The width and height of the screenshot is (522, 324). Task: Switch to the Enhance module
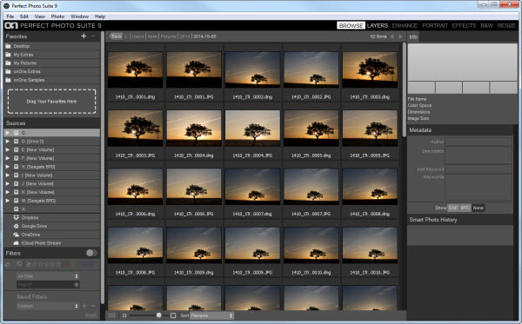pos(405,25)
